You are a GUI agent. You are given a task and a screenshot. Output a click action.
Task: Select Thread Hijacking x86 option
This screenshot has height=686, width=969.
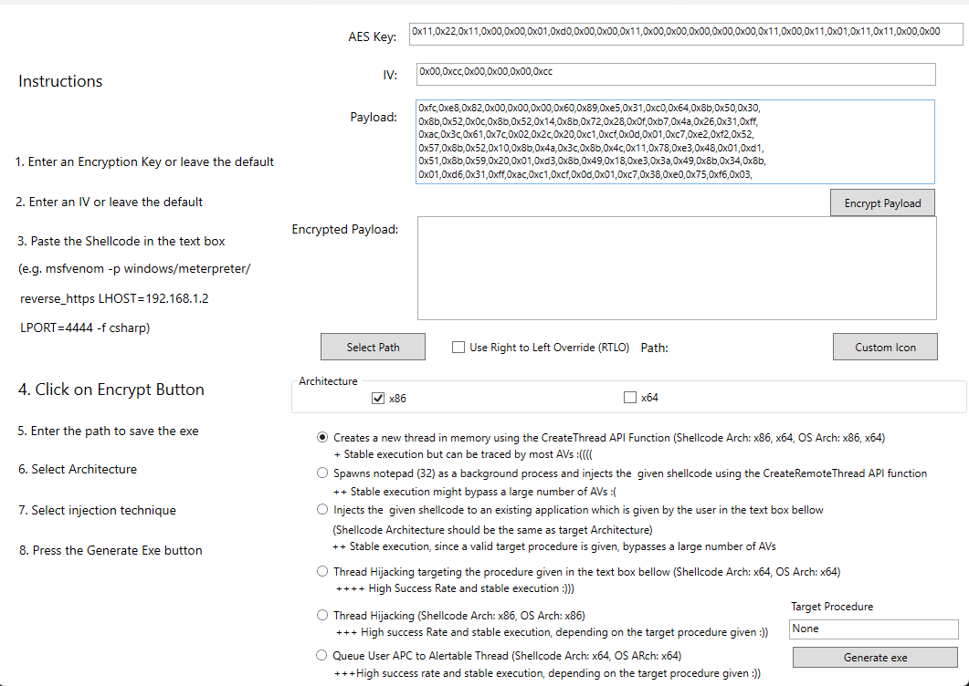pyautogui.click(x=322, y=615)
